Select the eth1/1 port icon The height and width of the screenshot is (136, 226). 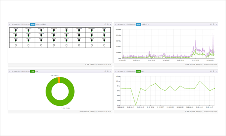click(x=28, y=40)
